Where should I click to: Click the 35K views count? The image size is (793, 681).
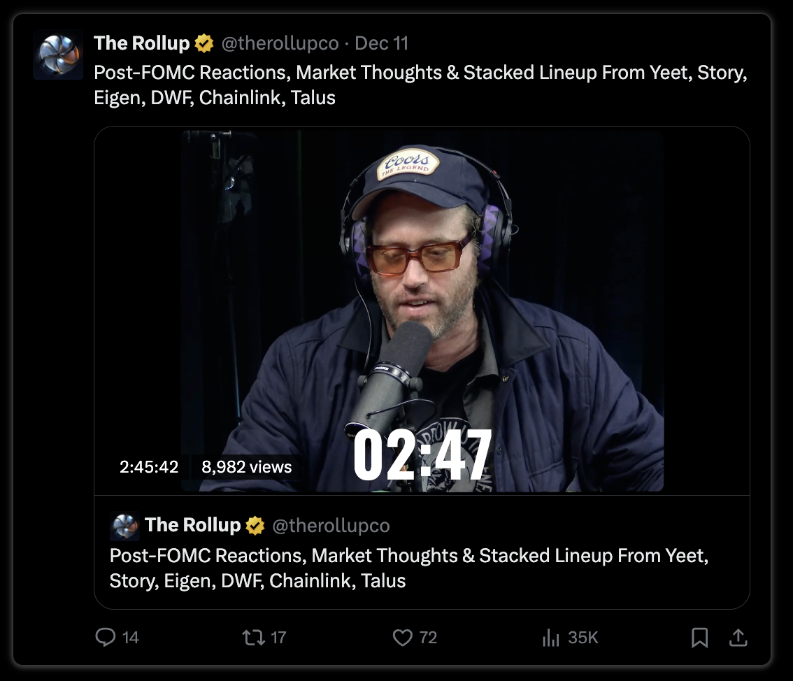point(583,638)
